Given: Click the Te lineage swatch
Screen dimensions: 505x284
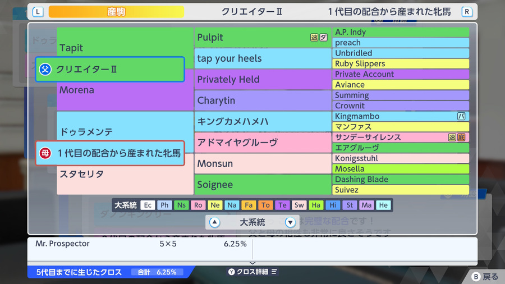Looking at the screenshot, I should [282, 205].
